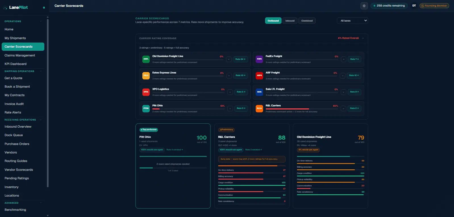The image size is (454, 217).
Task: Open Invoice Audit page
Action: point(23,104)
